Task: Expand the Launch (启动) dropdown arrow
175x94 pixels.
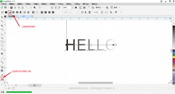Action: (x=120, y=7)
